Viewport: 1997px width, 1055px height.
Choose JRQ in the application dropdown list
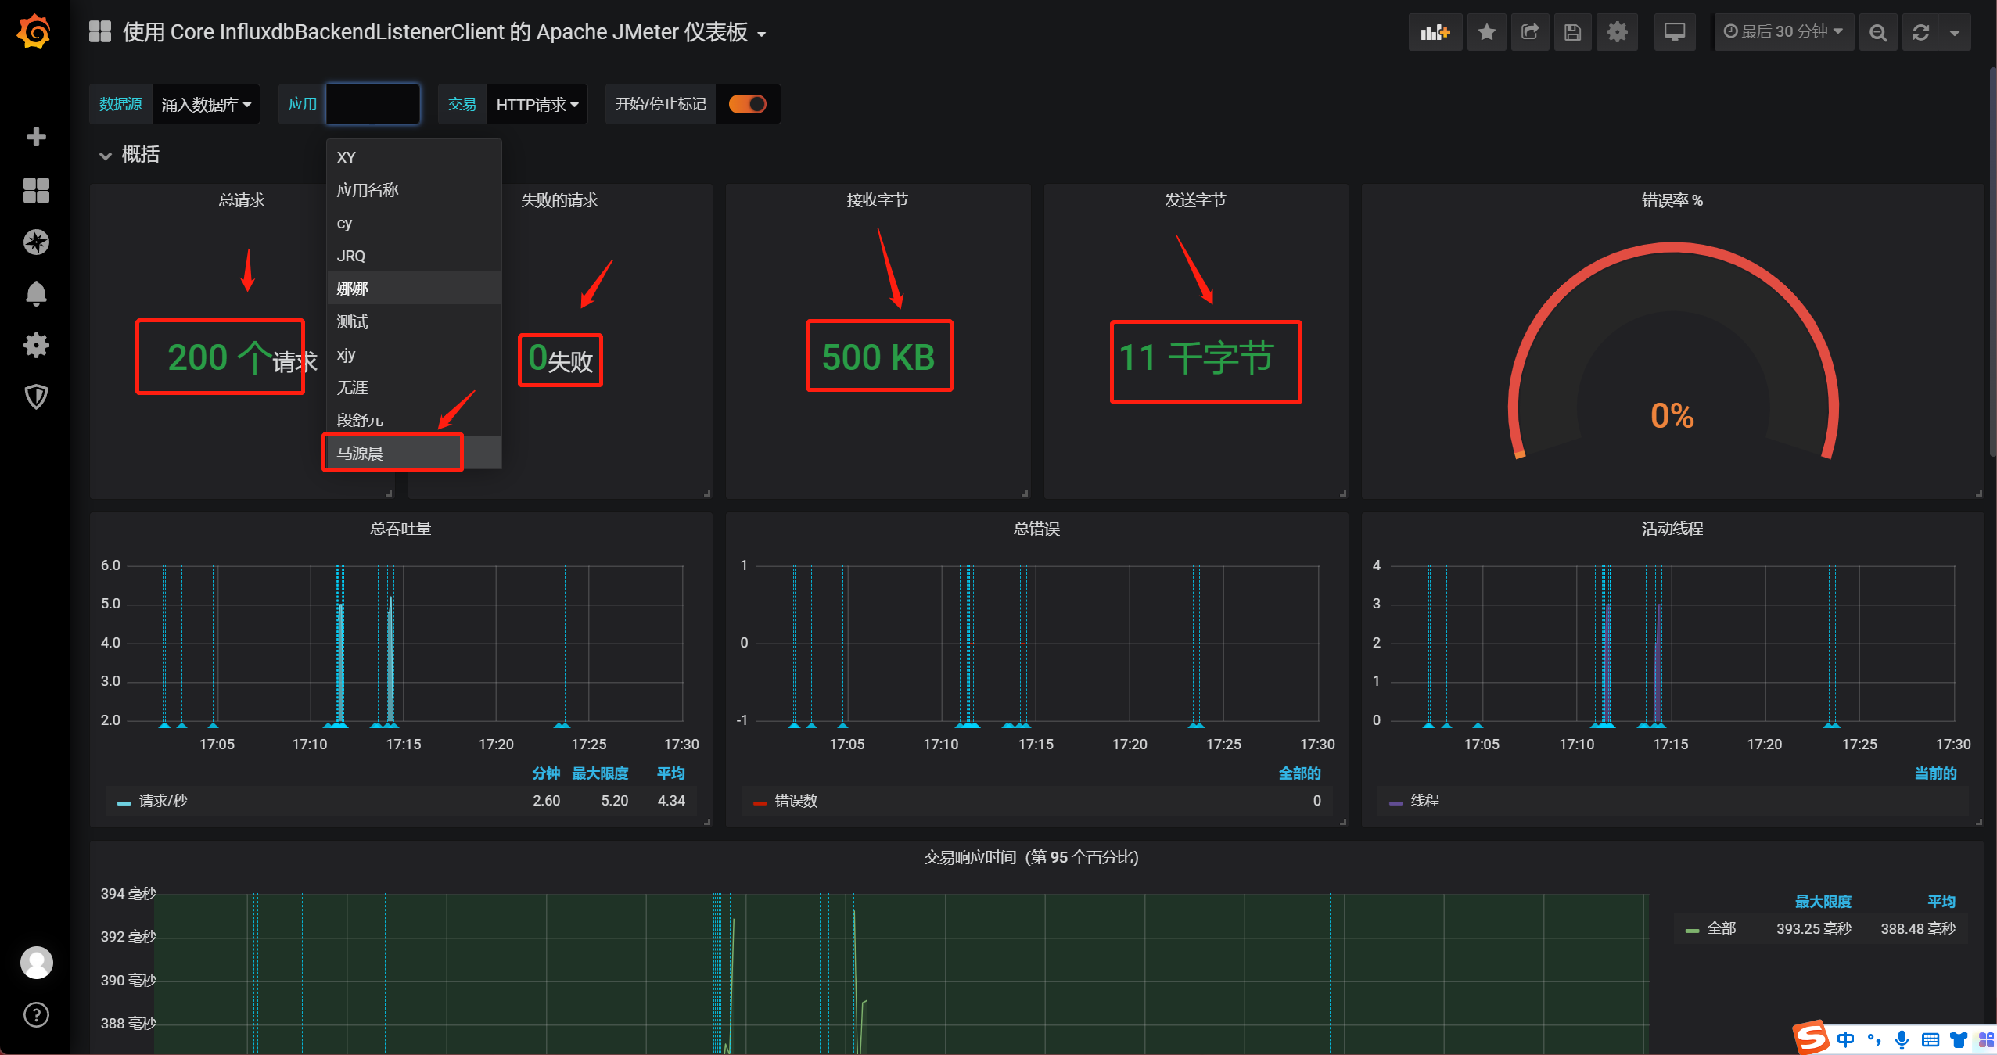click(x=351, y=256)
